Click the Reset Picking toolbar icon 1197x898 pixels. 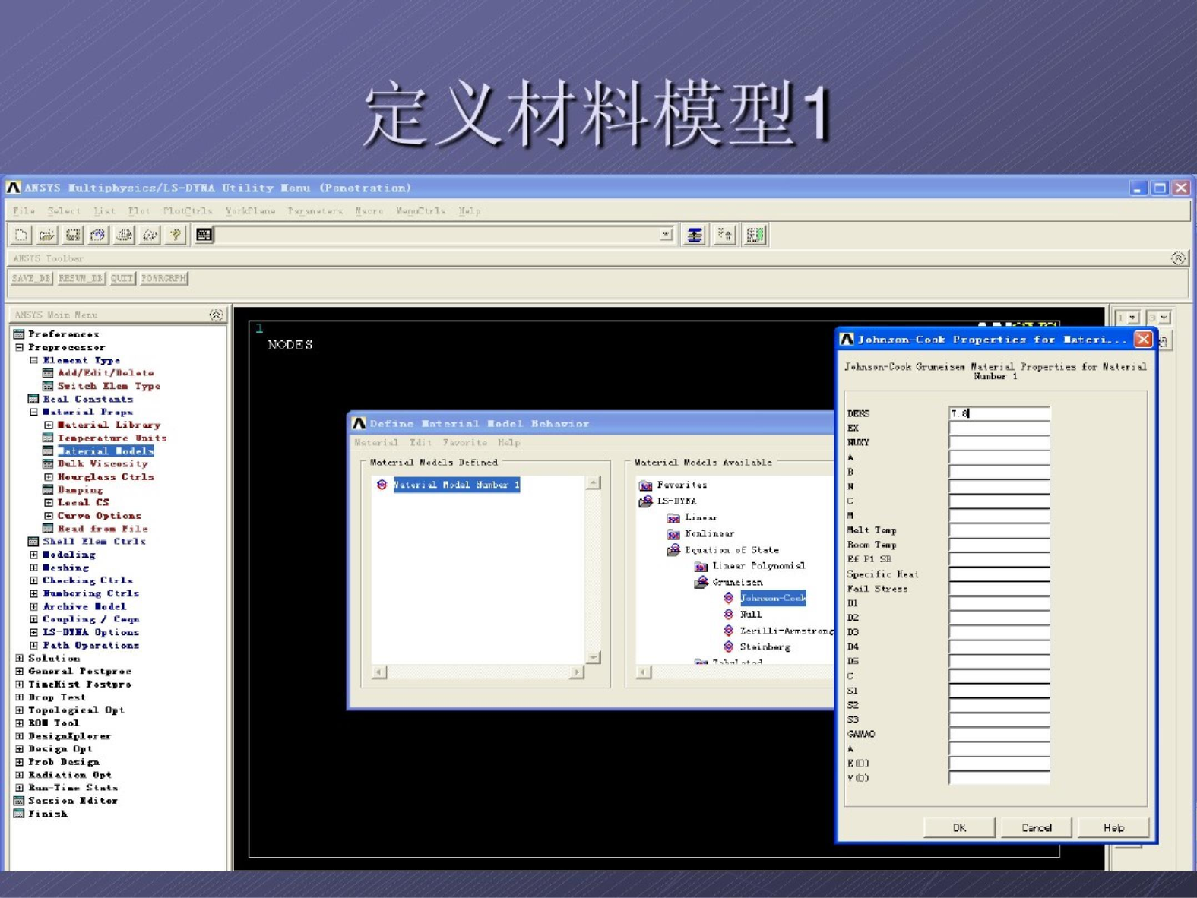[x=724, y=236]
